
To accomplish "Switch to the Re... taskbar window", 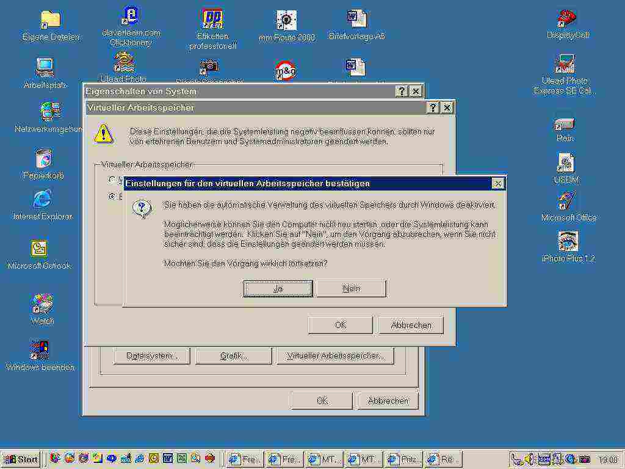I will pos(443,459).
